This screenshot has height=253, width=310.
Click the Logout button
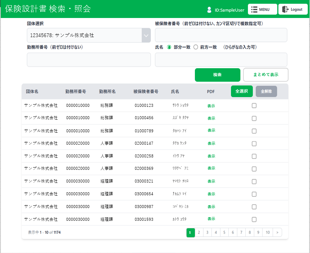click(293, 9)
